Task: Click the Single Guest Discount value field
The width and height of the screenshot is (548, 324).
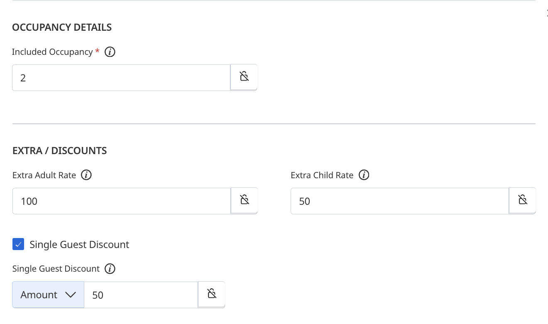Action: pos(141,295)
